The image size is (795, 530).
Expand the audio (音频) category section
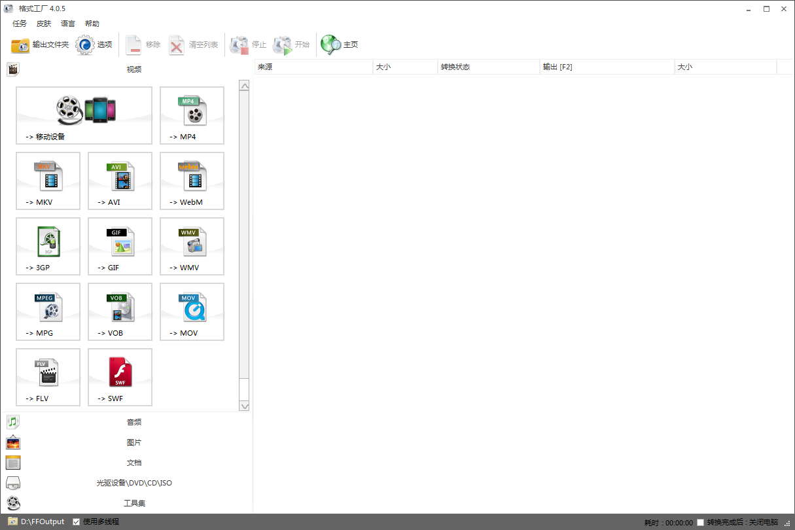coord(133,422)
